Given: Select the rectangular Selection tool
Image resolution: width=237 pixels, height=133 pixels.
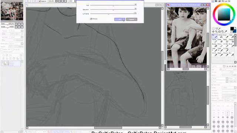Looking at the screenshot, I should pos(213,29).
